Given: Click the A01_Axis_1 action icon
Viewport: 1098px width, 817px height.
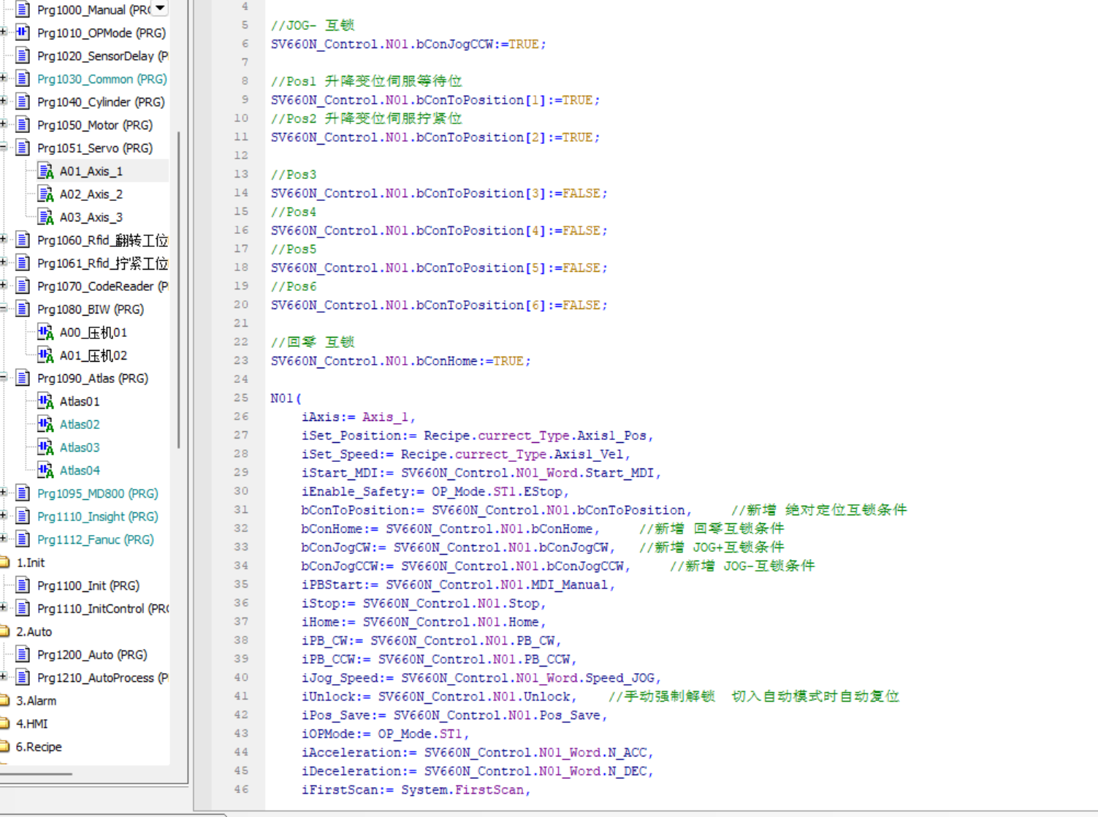Looking at the screenshot, I should click(45, 171).
